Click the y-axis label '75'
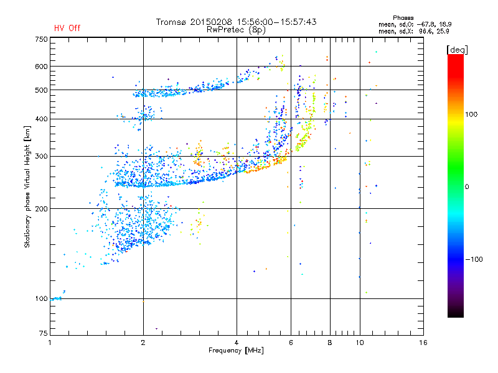Image resolution: width=498 pixels, height=373 pixels. [44, 333]
